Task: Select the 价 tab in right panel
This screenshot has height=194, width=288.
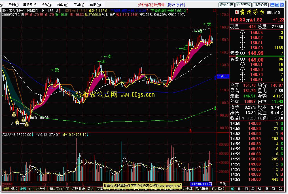Action: click(240, 189)
